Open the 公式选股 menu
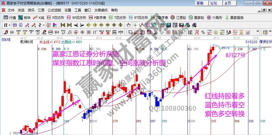Viewport: 272px width, 135px height. [54, 10]
